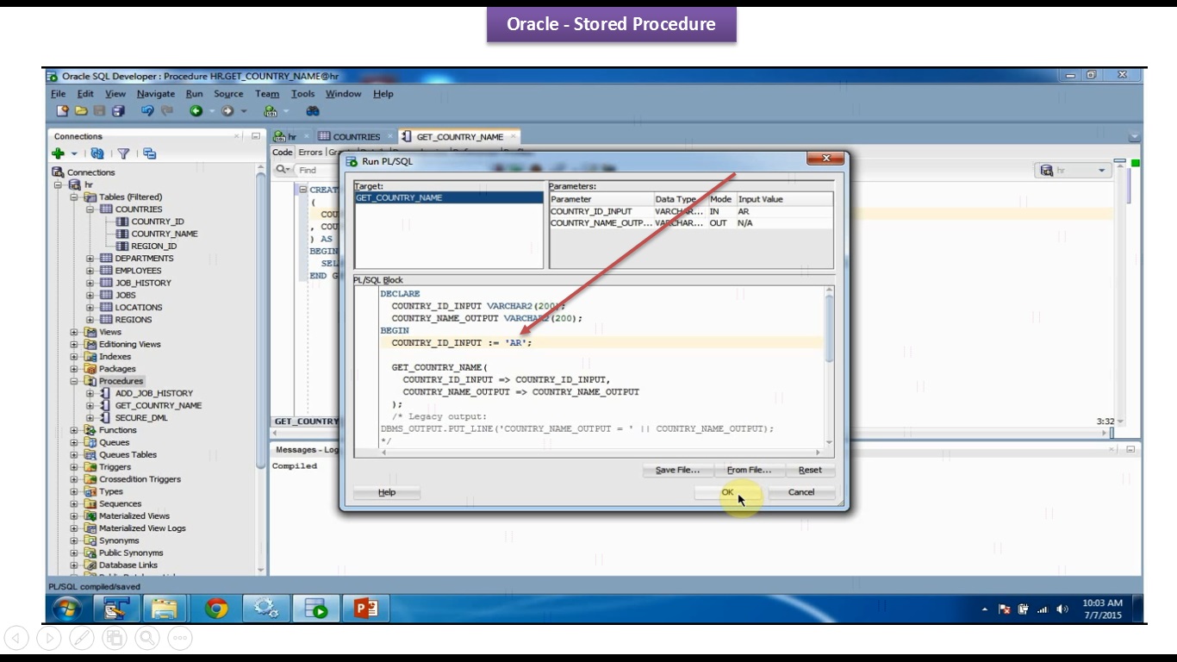Image resolution: width=1177 pixels, height=662 pixels.
Task: Collapse the COUNTRIES table node
Action: click(x=90, y=209)
